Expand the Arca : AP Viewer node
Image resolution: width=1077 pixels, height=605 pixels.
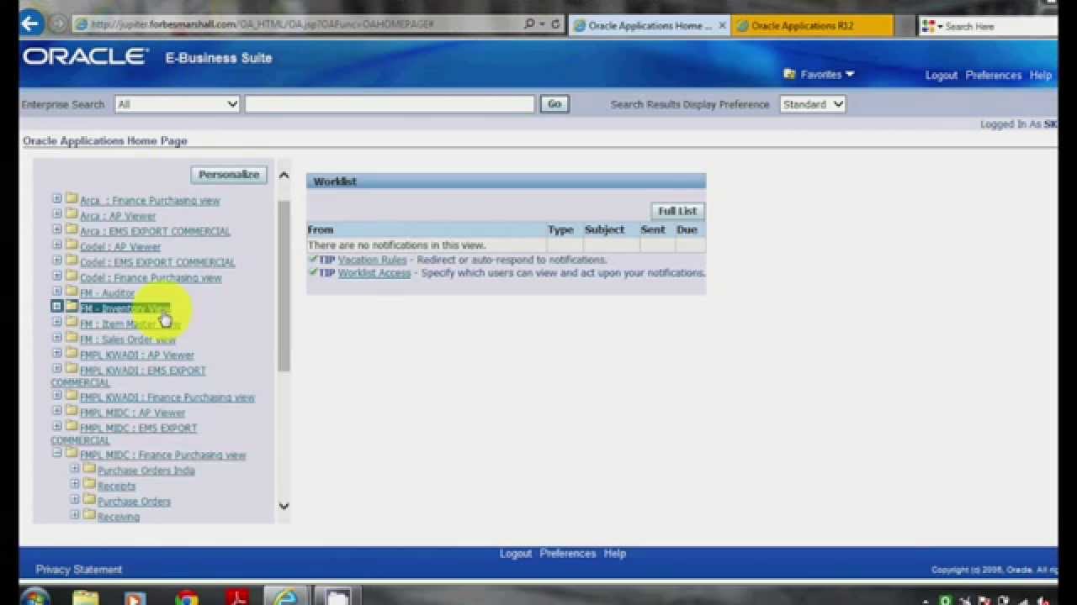(x=57, y=214)
